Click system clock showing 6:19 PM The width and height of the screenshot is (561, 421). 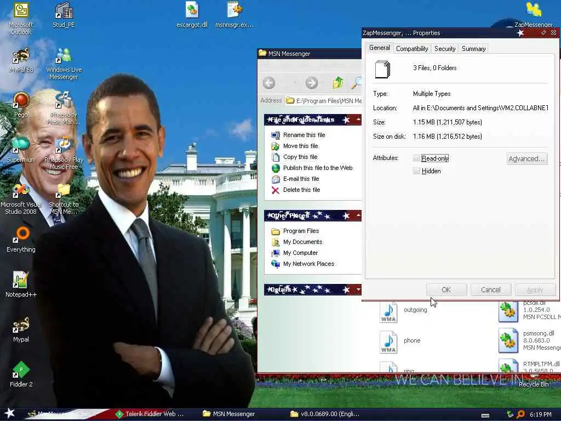(x=540, y=414)
